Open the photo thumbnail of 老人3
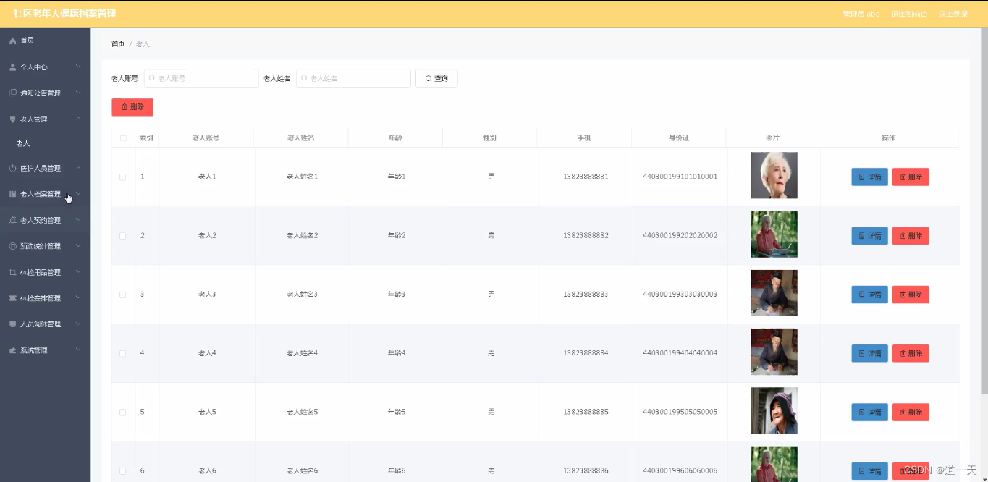The height and width of the screenshot is (482, 988). pyautogui.click(x=774, y=293)
